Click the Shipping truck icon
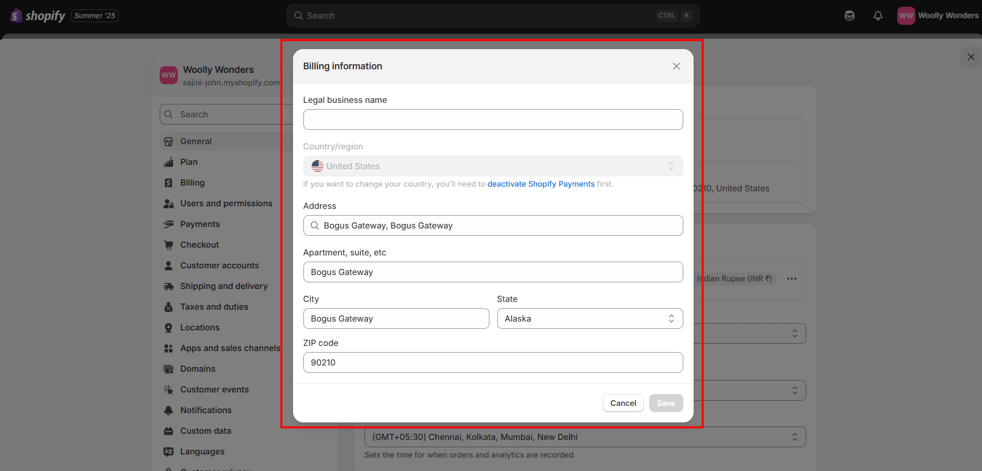This screenshot has width=982, height=471. click(168, 286)
